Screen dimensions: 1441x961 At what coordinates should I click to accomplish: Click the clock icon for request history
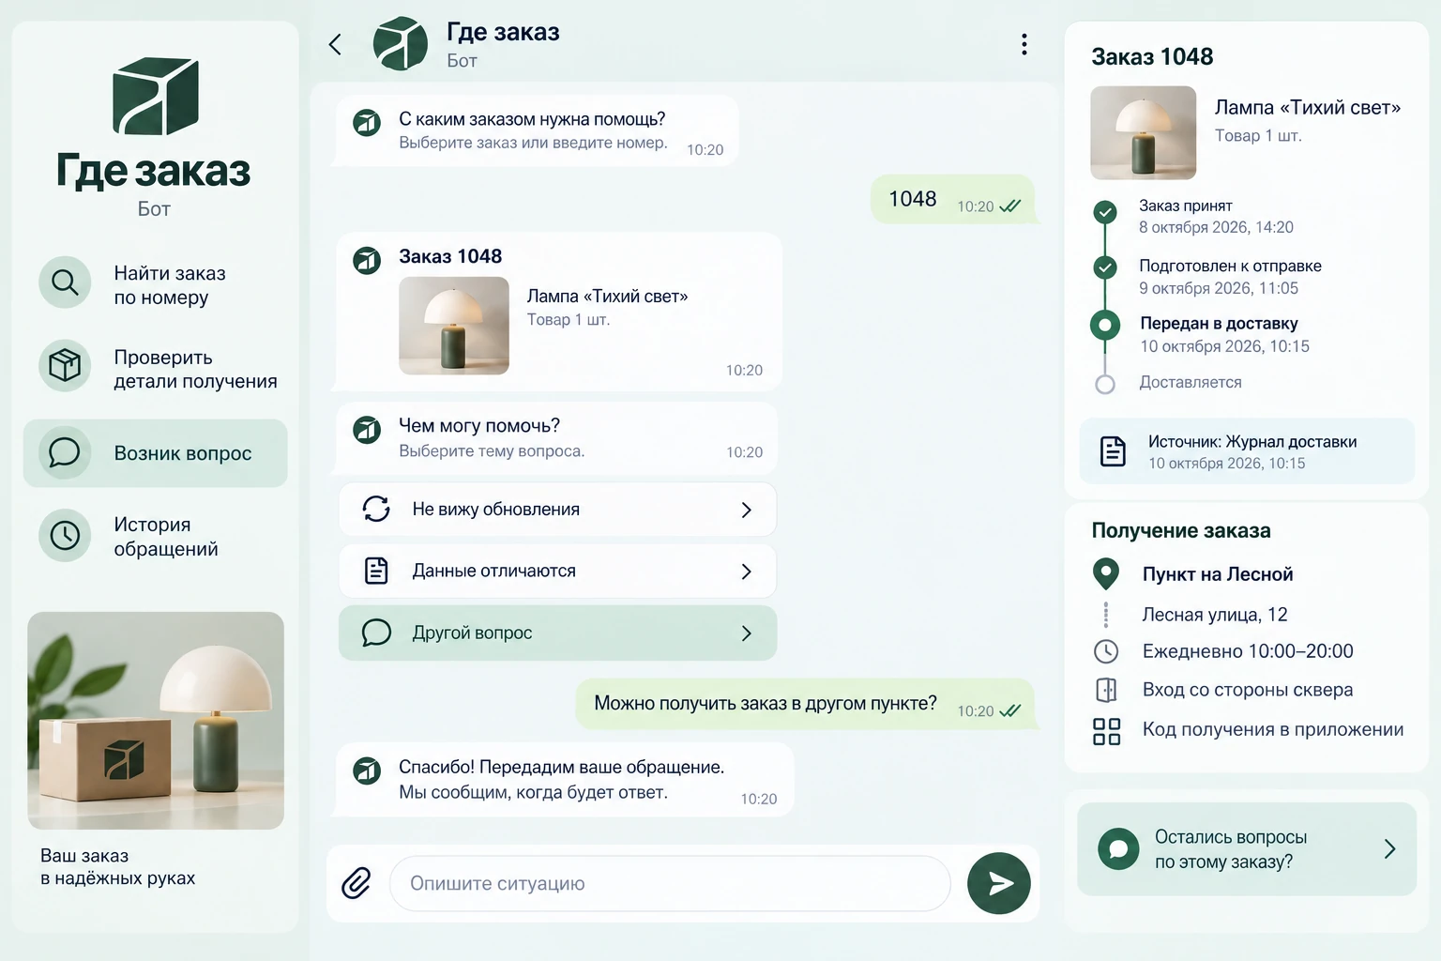pyautogui.click(x=65, y=536)
